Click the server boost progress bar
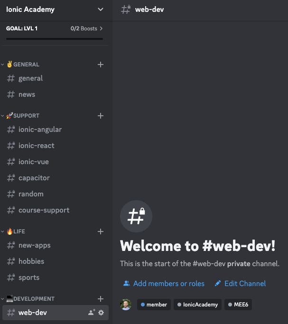Image resolution: width=288 pixels, height=324 pixels. (55, 39)
